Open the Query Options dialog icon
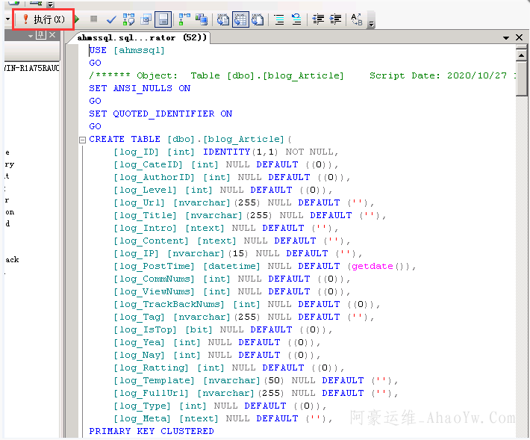The image size is (530, 440). click(146, 19)
